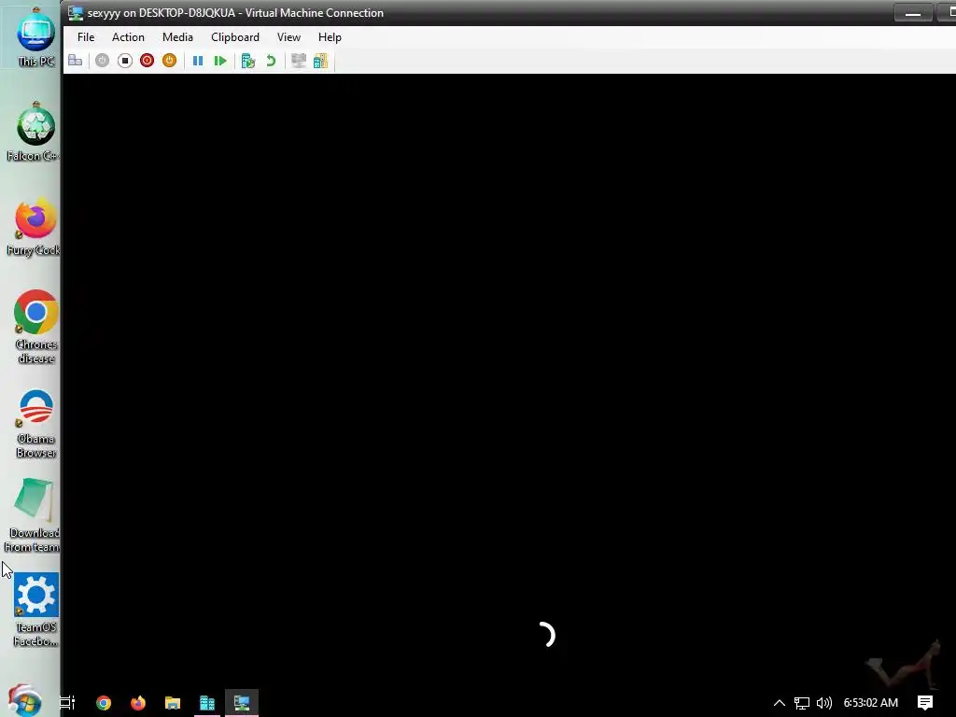Create a checkpoint with the toolbar icon
Viewport: 956px width, 717px height.
247,61
